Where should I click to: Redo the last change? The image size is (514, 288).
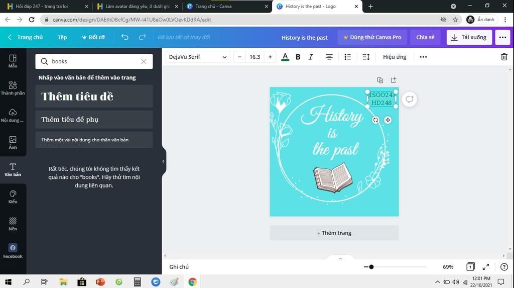click(x=142, y=37)
